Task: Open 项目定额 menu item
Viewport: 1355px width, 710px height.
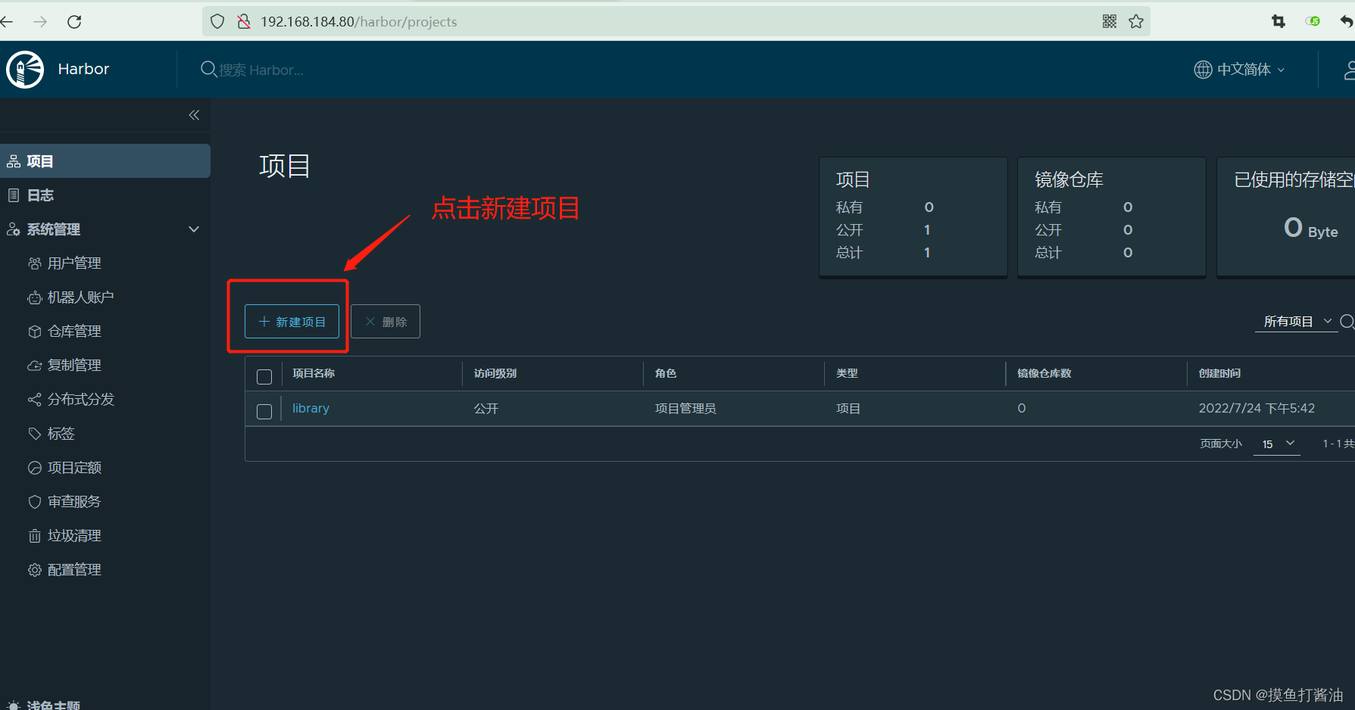Action: click(74, 468)
